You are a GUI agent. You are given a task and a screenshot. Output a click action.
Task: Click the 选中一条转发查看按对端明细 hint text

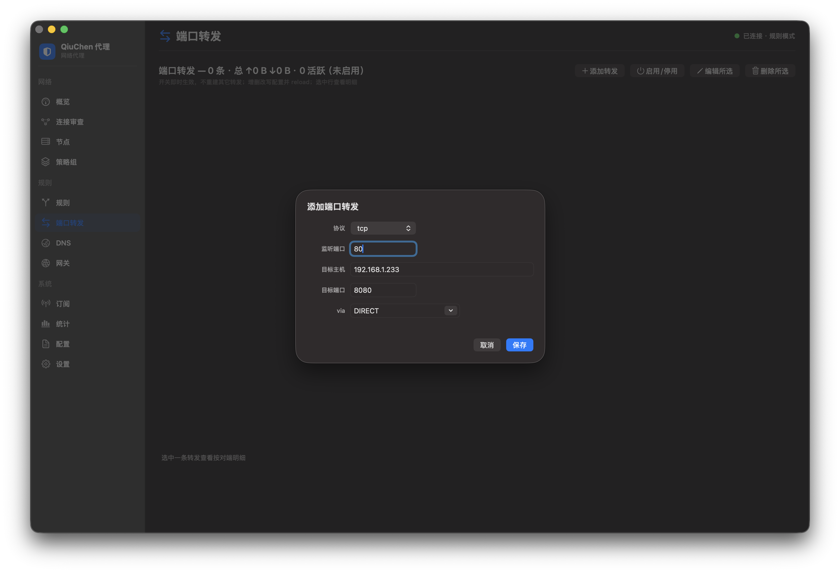pos(203,458)
